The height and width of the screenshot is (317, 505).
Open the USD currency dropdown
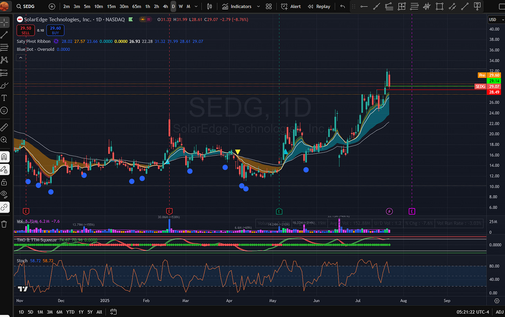[x=496, y=19]
